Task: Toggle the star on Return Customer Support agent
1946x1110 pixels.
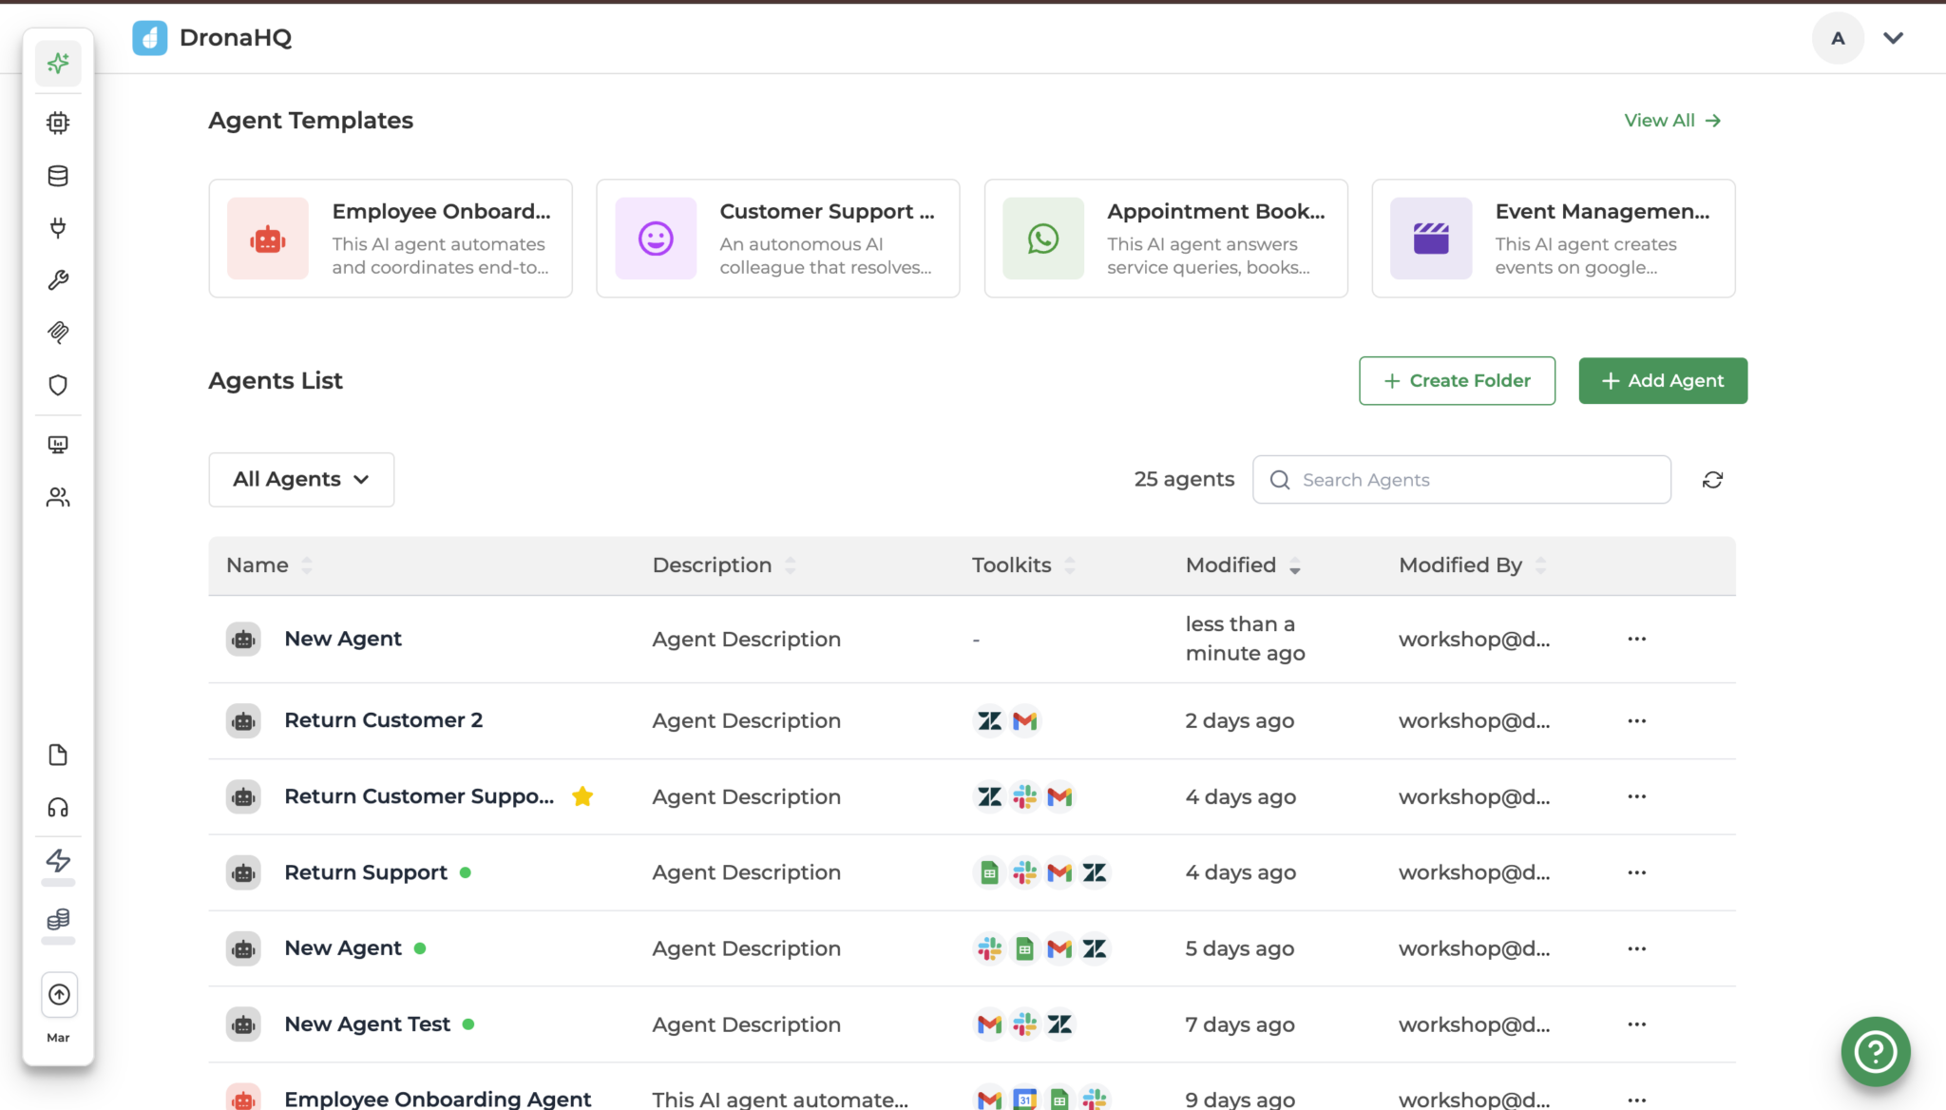Action: coord(582,796)
